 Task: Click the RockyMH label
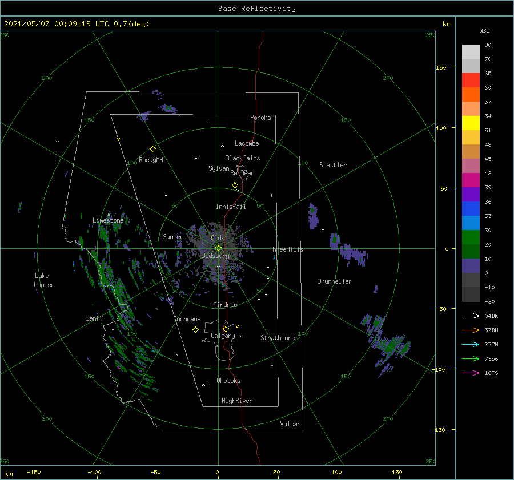coord(151,160)
